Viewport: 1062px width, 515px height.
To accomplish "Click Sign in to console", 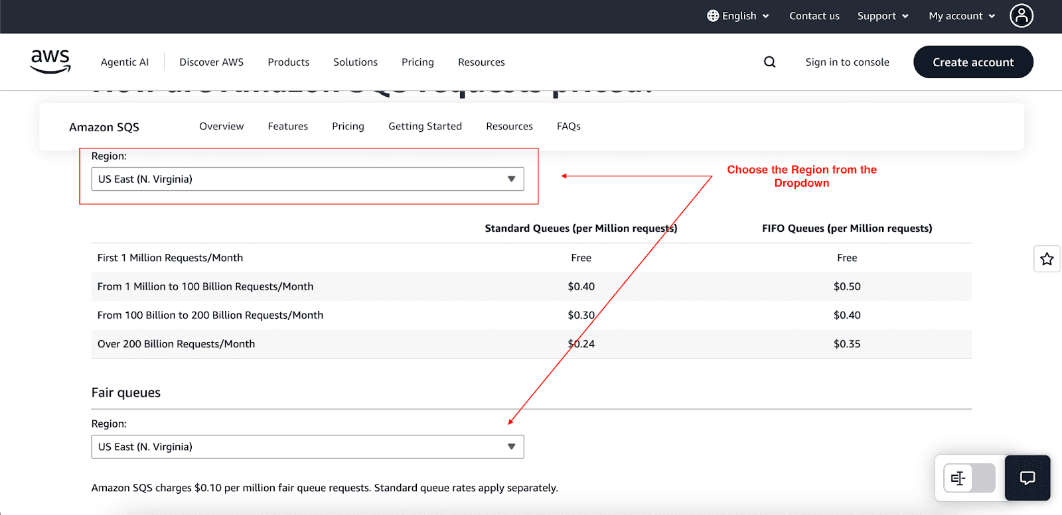I will (x=847, y=62).
